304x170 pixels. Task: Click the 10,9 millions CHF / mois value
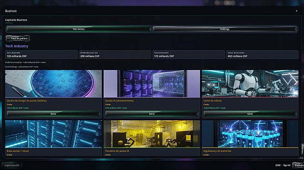click(18, 108)
